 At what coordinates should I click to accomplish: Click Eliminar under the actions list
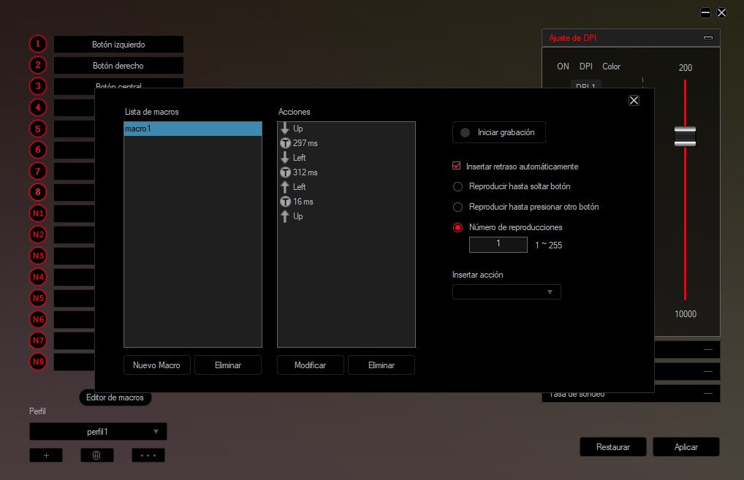pyautogui.click(x=382, y=365)
